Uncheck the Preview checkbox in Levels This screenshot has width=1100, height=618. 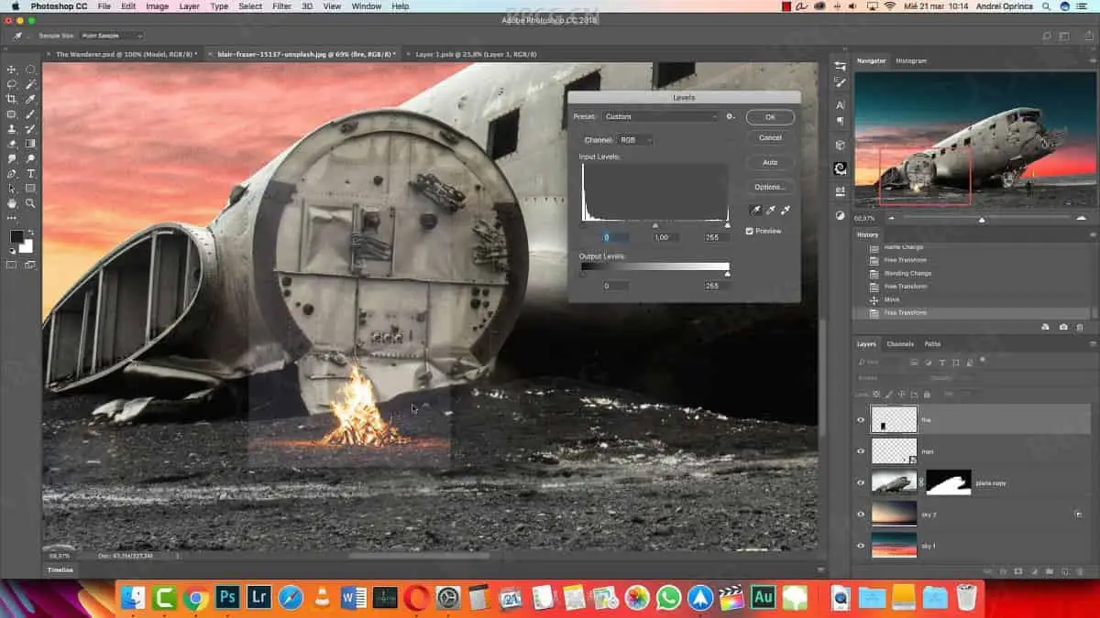tap(750, 231)
